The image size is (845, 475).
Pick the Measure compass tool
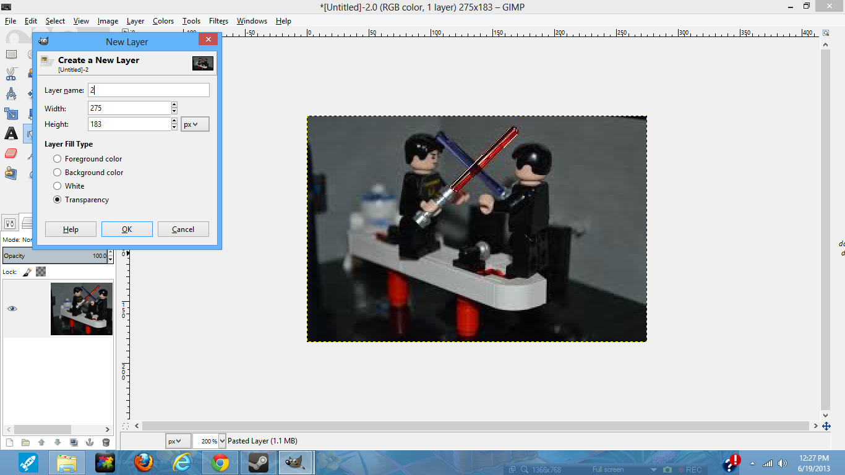(x=11, y=94)
